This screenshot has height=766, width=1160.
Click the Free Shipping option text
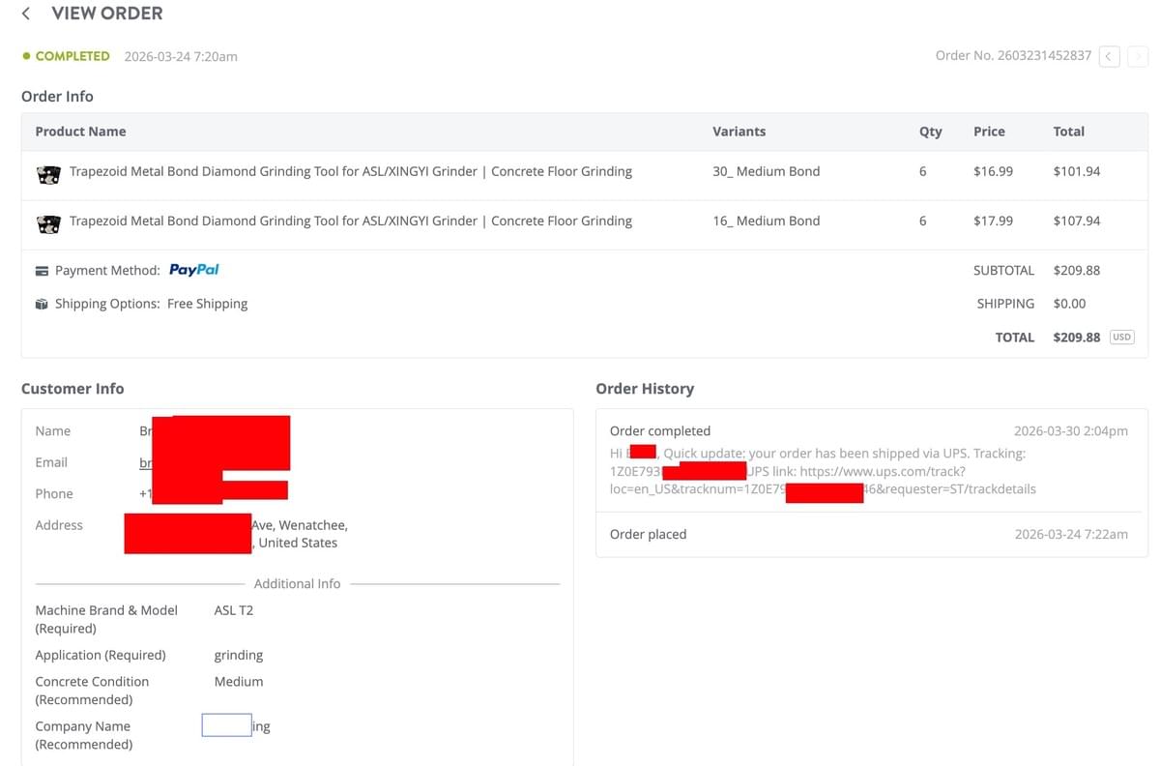click(207, 304)
